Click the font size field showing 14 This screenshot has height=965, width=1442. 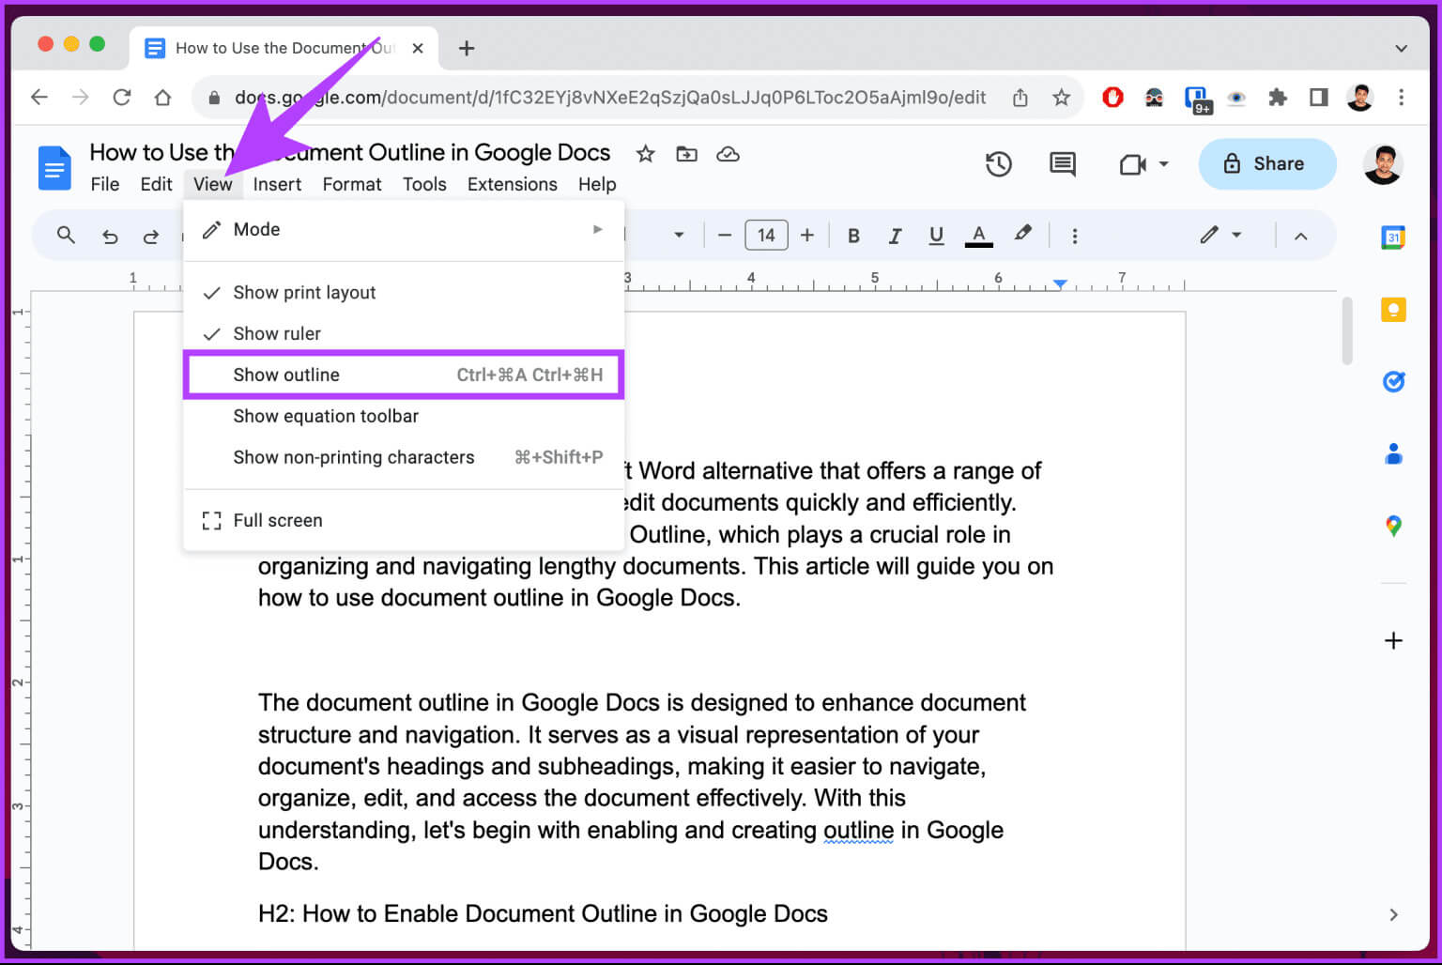pyautogui.click(x=766, y=236)
